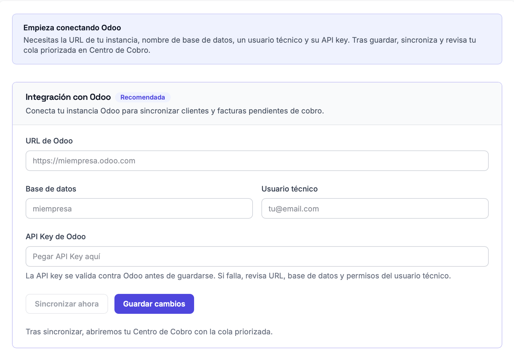This screenshot has width=514, height=359.
Task: Select the Usuario técnico email field
Action: tap(375, 209)
